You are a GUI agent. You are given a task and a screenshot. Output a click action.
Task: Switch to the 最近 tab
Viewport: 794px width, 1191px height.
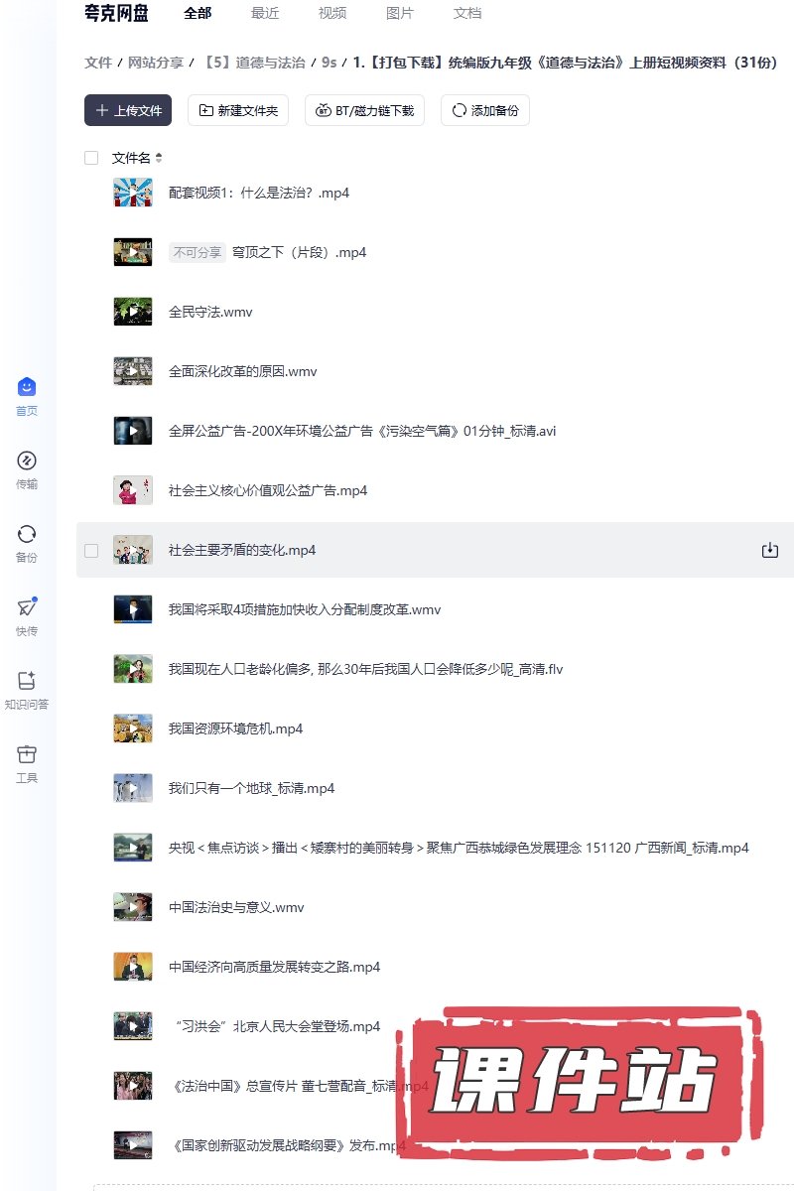[265, 13]
